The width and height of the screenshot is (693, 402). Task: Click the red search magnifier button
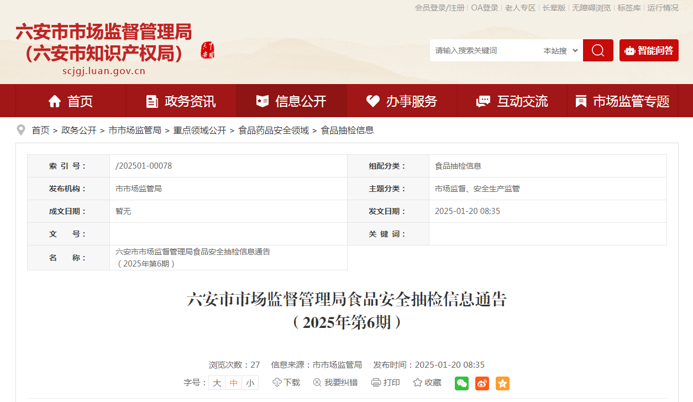point(598,50)
